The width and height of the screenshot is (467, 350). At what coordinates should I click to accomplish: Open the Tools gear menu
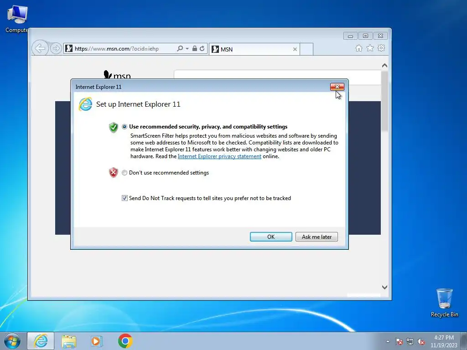click(381, 48)
